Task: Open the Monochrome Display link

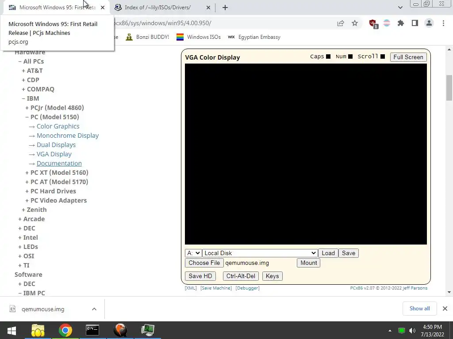Action: tap(68, 136)
